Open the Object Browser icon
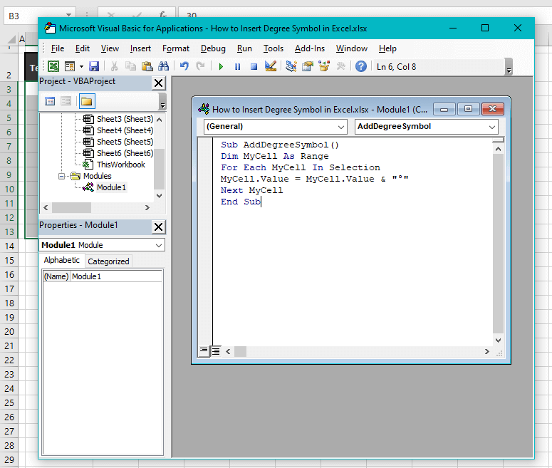The image size is (552, 468). [324, 66]
